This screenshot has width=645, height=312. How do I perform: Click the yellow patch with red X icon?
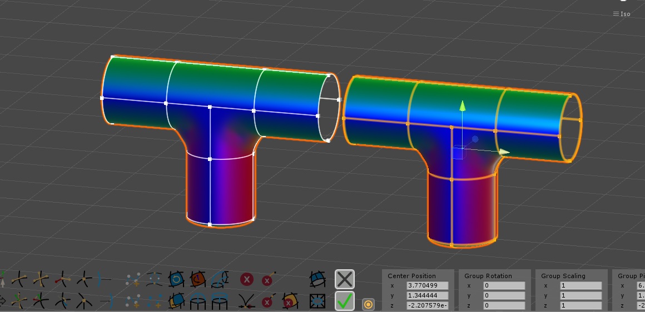point(290,302)
